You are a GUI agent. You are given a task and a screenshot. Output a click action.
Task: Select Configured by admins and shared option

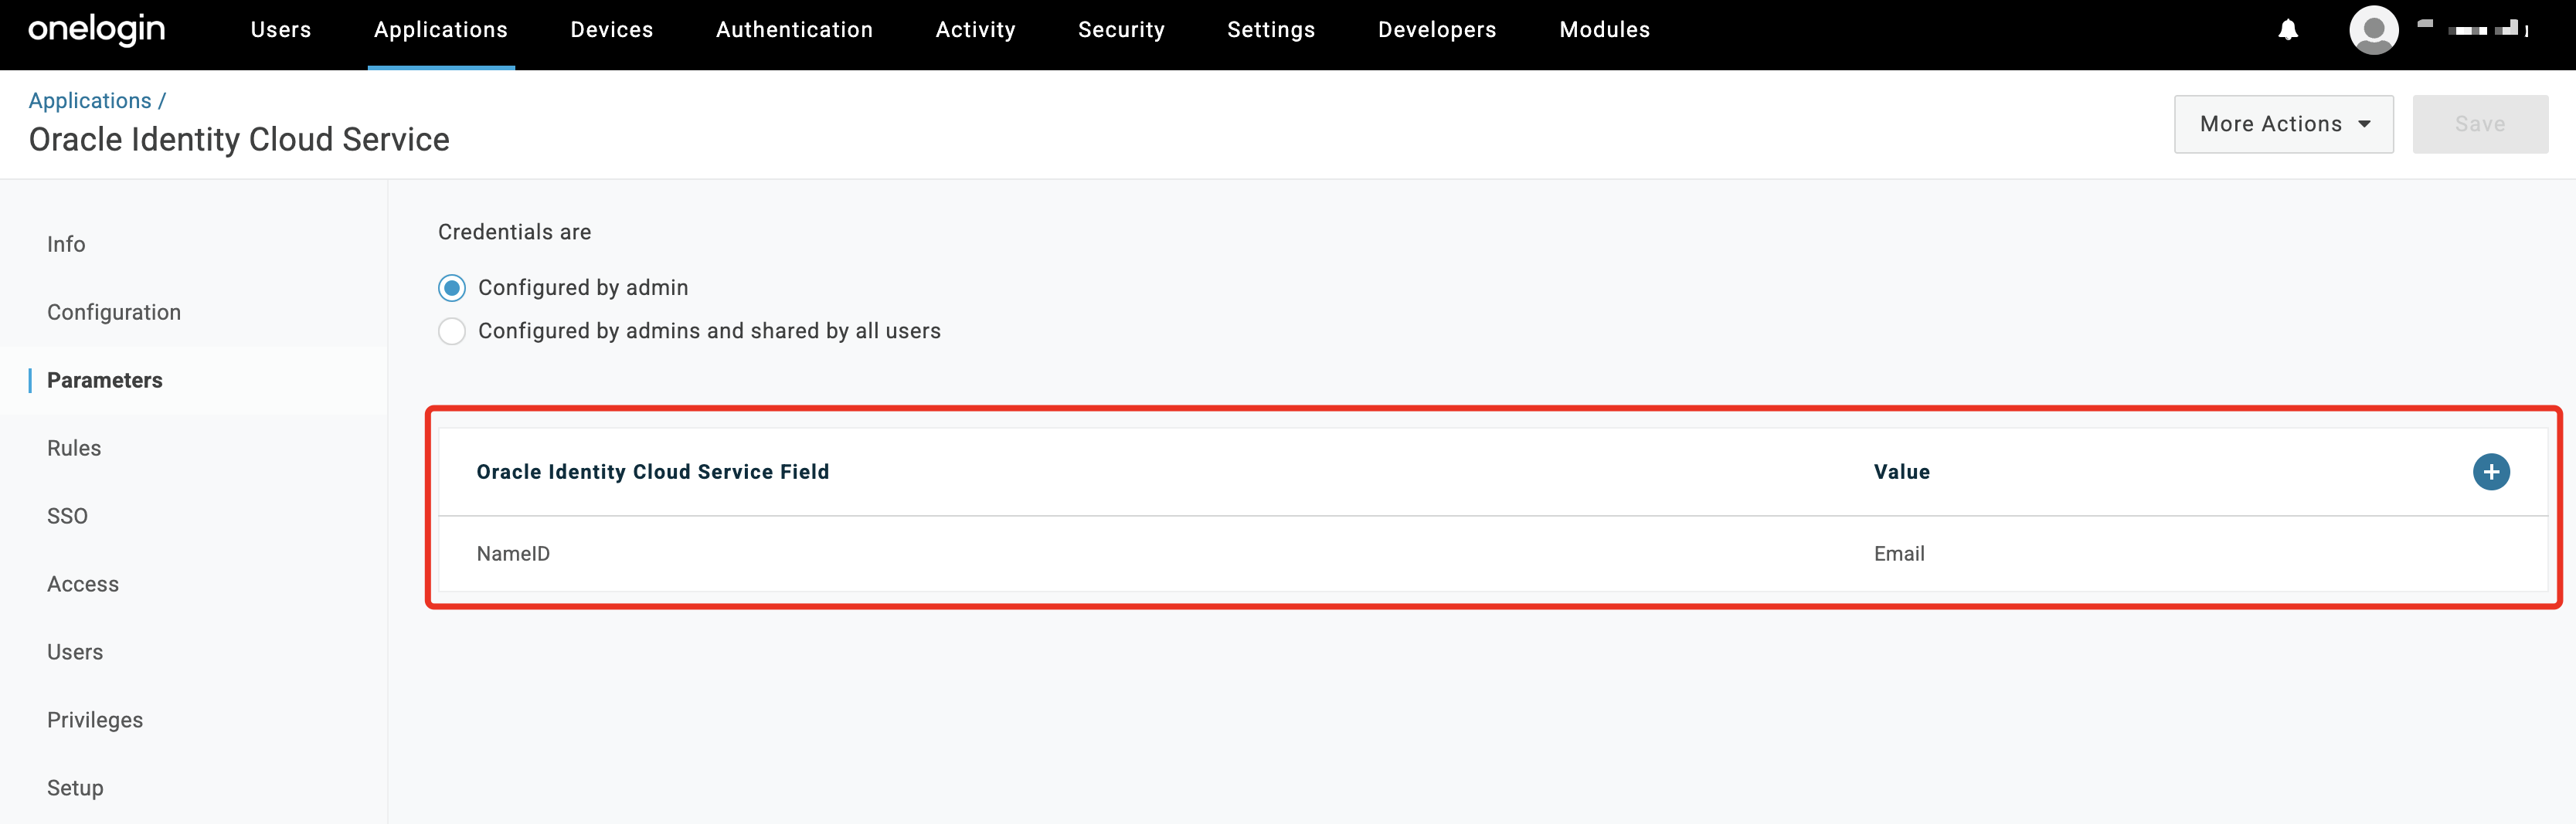coord(452,331)
